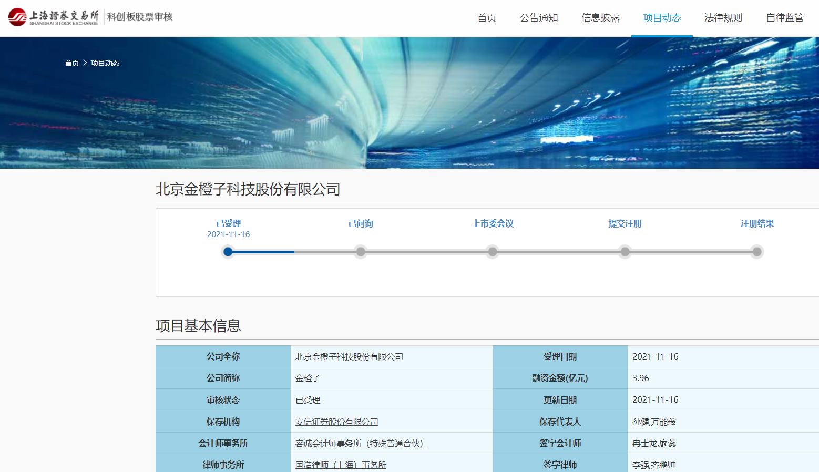Click the 审核状态 label cell

[x=223, y=400]
